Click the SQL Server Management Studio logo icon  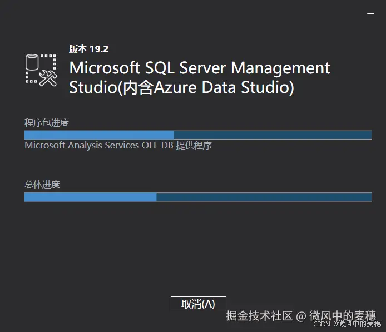click(x=42, y=70)
